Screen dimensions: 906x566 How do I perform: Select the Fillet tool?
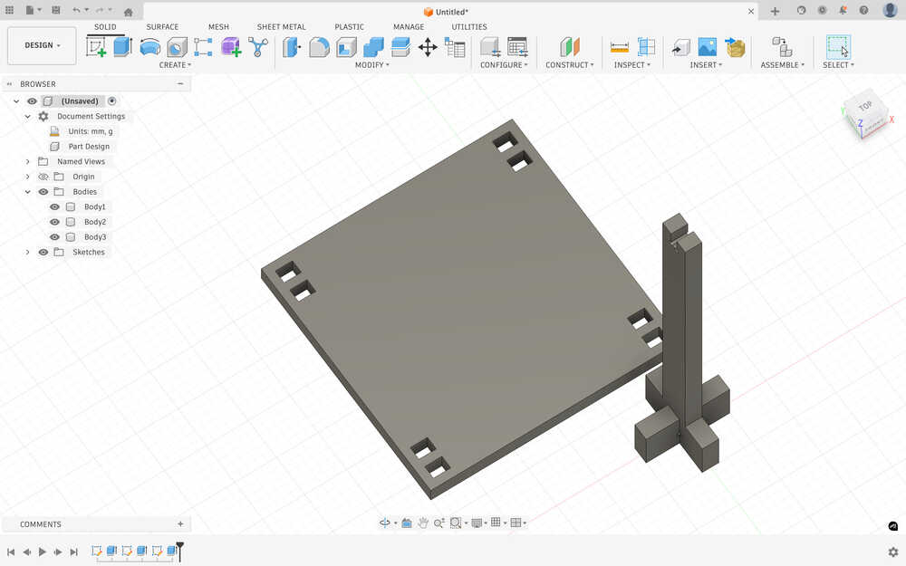[319, 47]
